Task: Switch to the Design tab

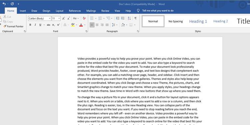Action: tap(46, 11)
